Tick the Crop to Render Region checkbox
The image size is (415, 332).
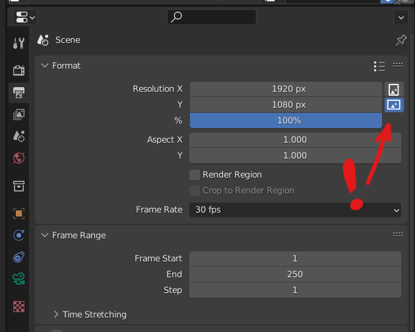[195, 191]
